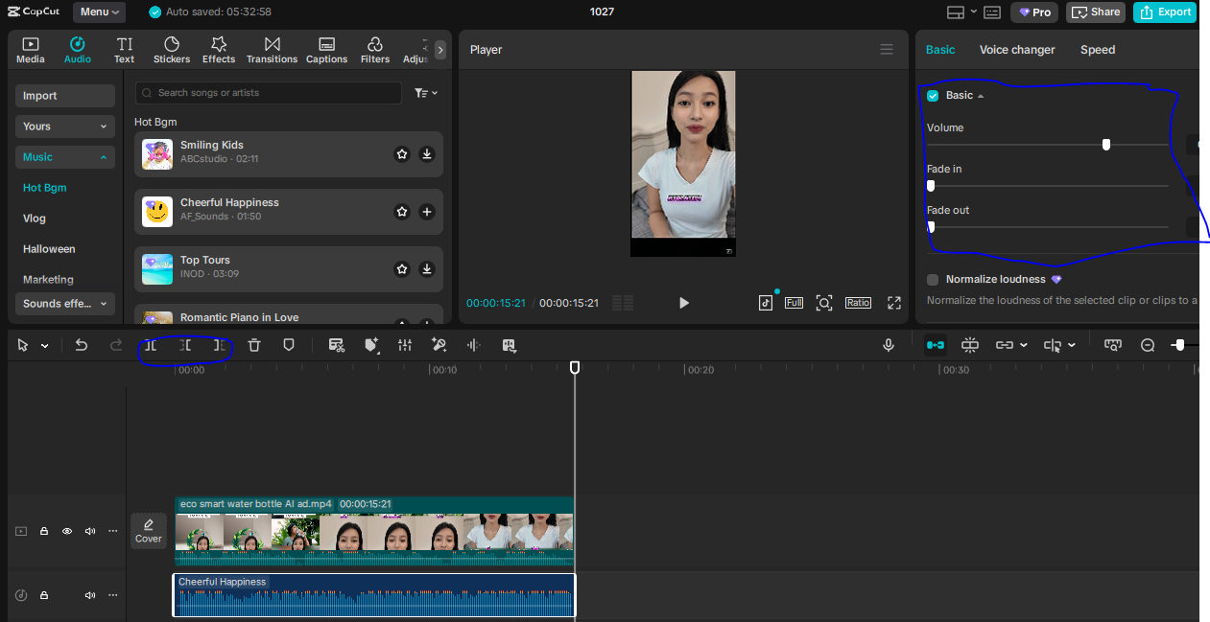Switch to the Voice changer tab
This screenshot has height=622, width=1210.
[1017, 50]
